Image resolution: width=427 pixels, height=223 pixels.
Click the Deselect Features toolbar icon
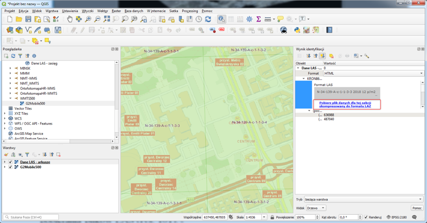coord(35,41)
